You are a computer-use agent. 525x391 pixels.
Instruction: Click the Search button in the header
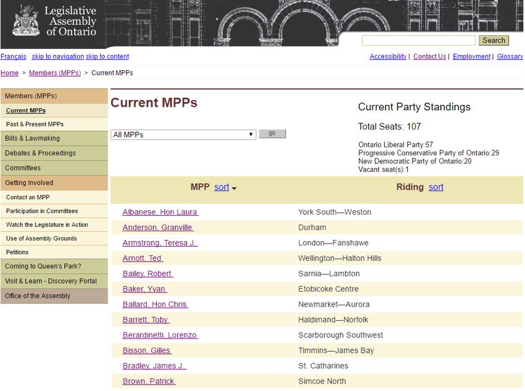pos(493,41)
